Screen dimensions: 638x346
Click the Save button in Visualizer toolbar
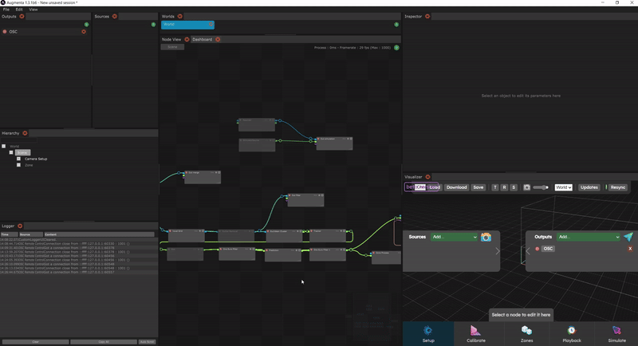[x=478, y=187]
